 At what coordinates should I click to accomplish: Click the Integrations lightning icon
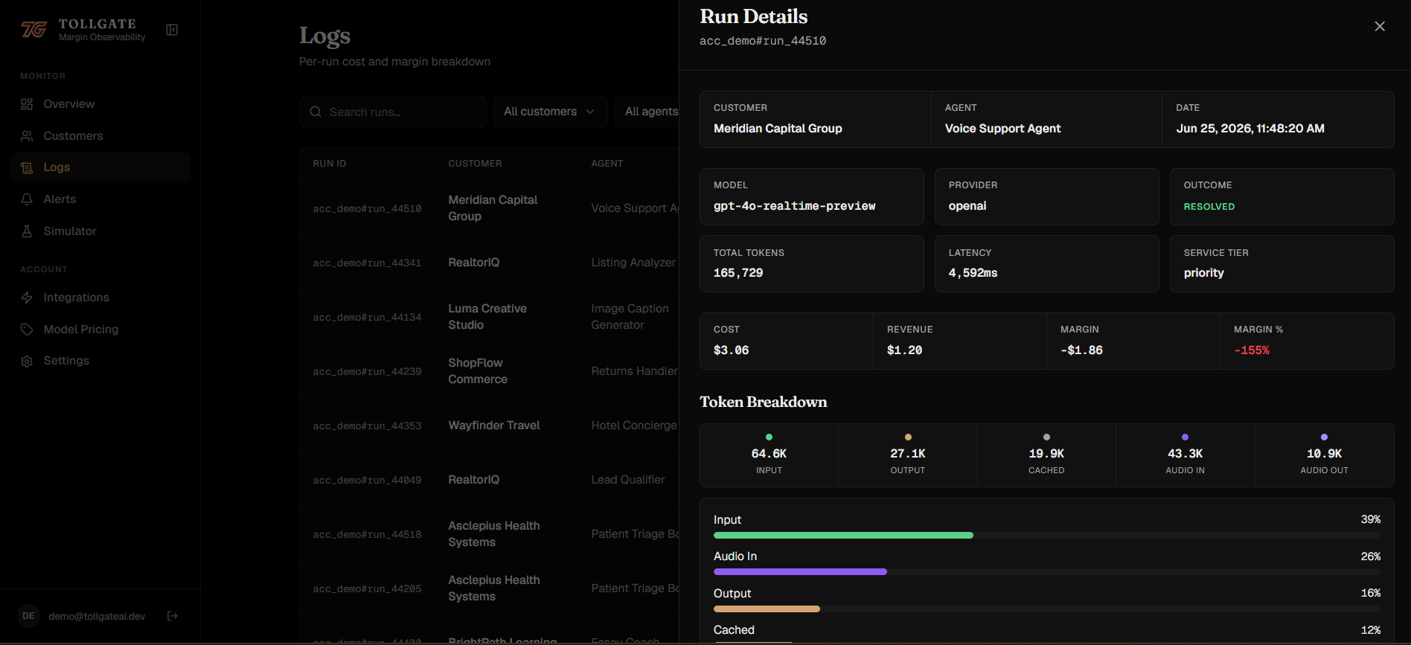[x=27, y=298]
